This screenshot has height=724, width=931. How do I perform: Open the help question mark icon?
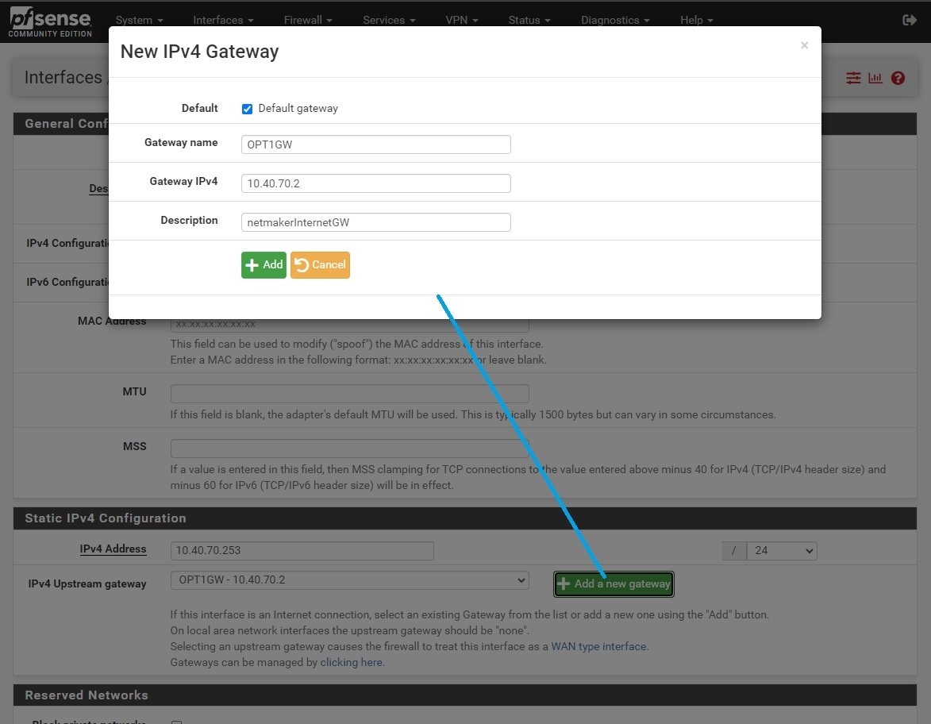pos(898,78)
